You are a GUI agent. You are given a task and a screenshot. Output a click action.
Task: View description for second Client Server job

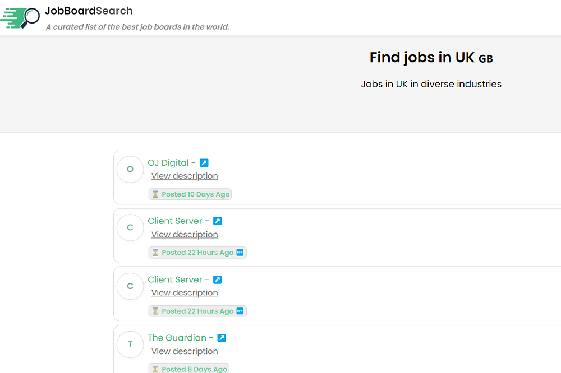point(185,293)
